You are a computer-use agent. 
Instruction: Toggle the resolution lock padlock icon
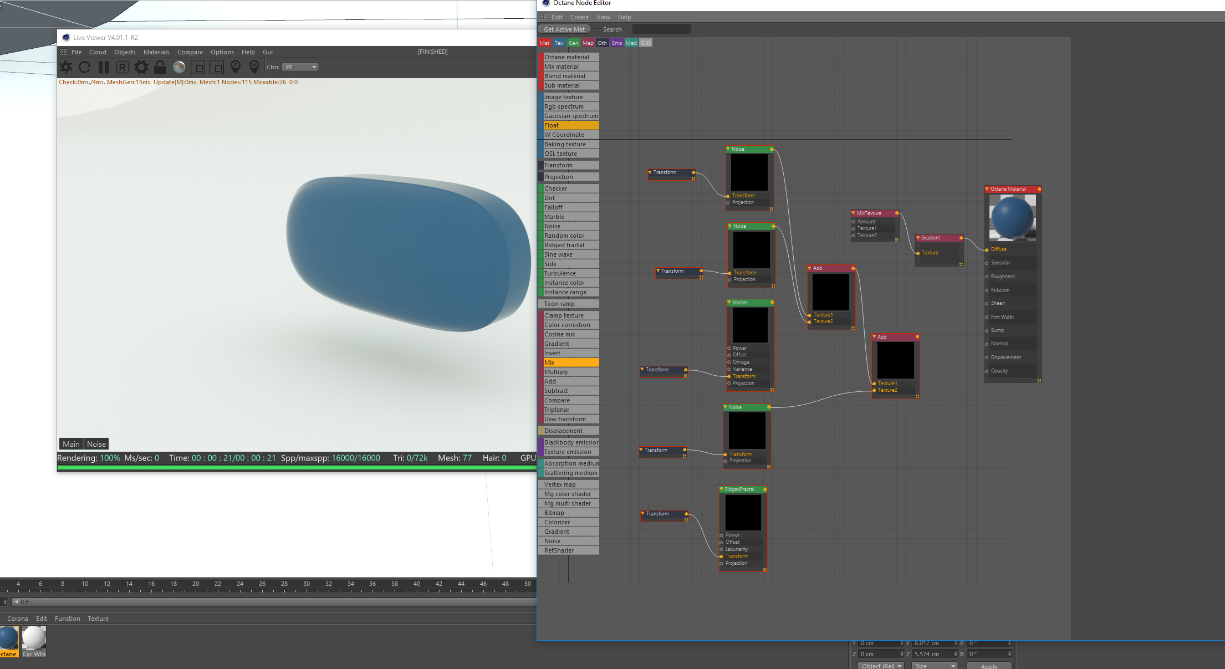point(160,67)
